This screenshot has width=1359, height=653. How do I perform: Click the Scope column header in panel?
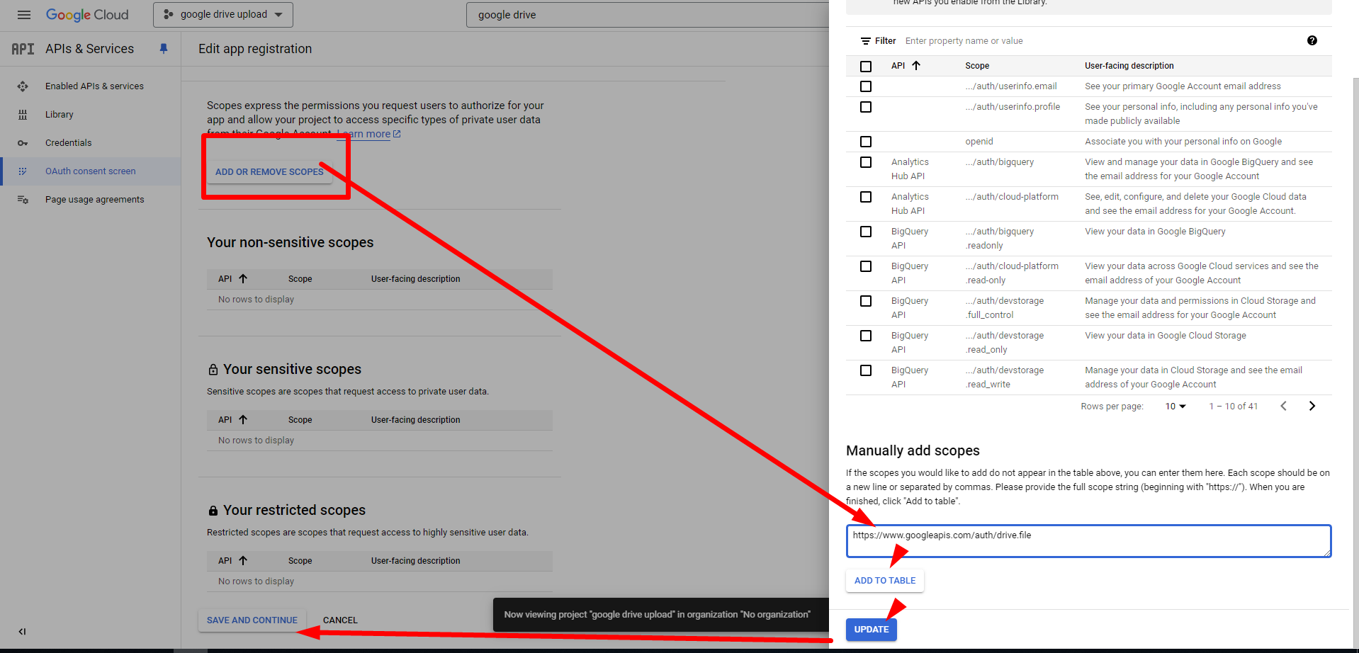(977, 66)
